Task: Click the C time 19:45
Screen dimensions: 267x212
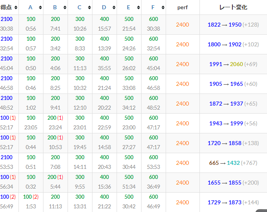Action: [80, 147]
